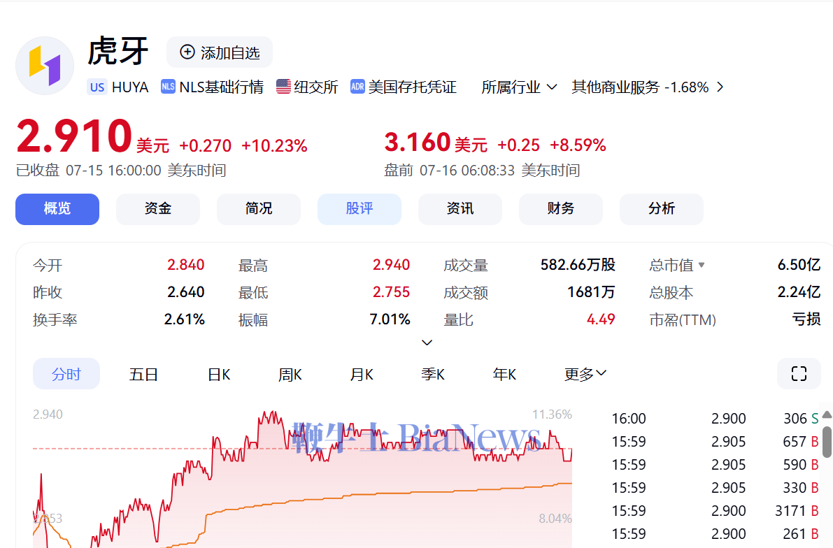Image resolution: width=833 pixels, height=548 pixels.
Task: Click the trade row with volume 657
Action: click(x=715, y=441)
